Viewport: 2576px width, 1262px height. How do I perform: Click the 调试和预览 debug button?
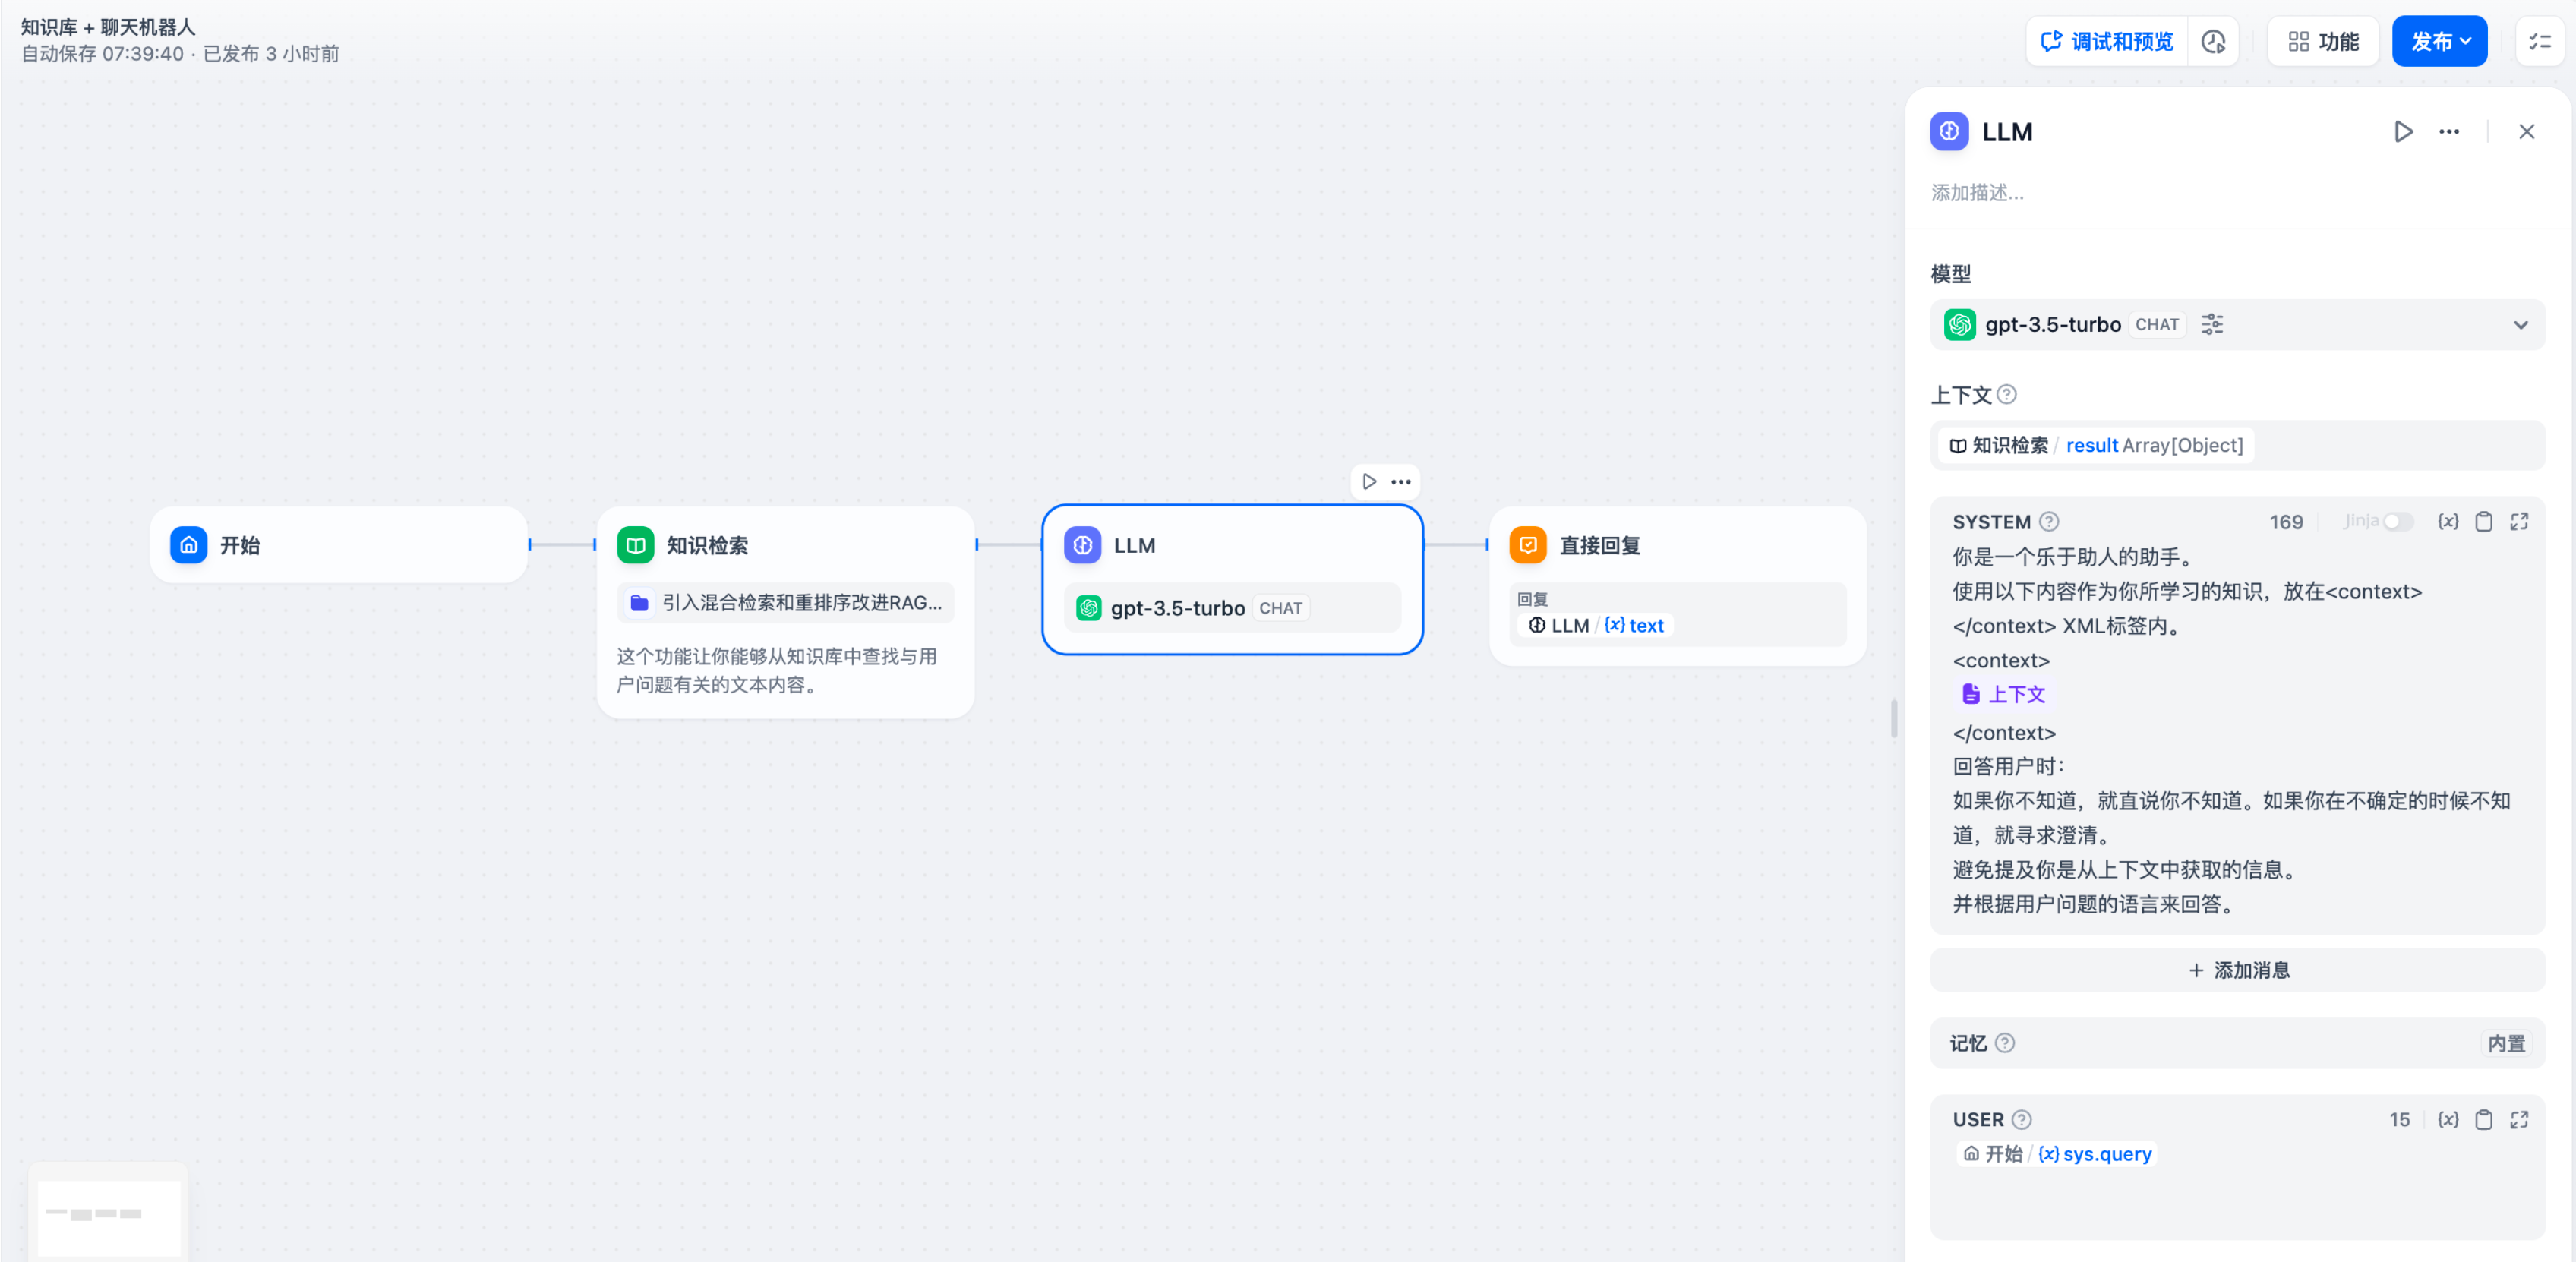(x=2105, y=41)
